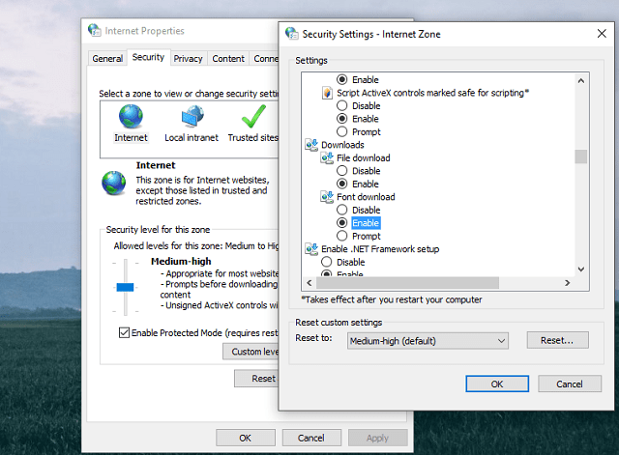Set Font download to Prompt

[x=341, y=236]
